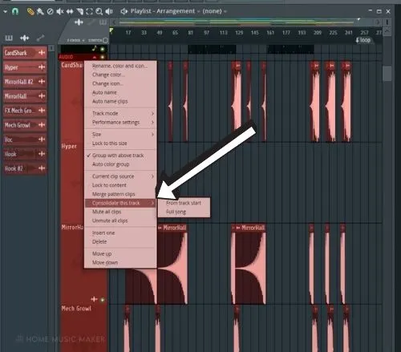Jump to bar 97 on timeline
The image size is (401, 352).
tap(206, 33)
